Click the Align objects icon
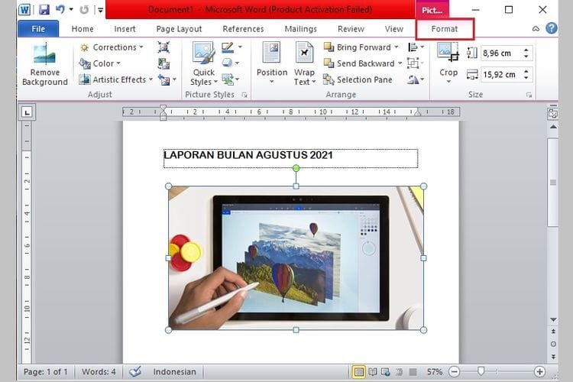This screenshot has height=382, width=573. tap(413, 47)
